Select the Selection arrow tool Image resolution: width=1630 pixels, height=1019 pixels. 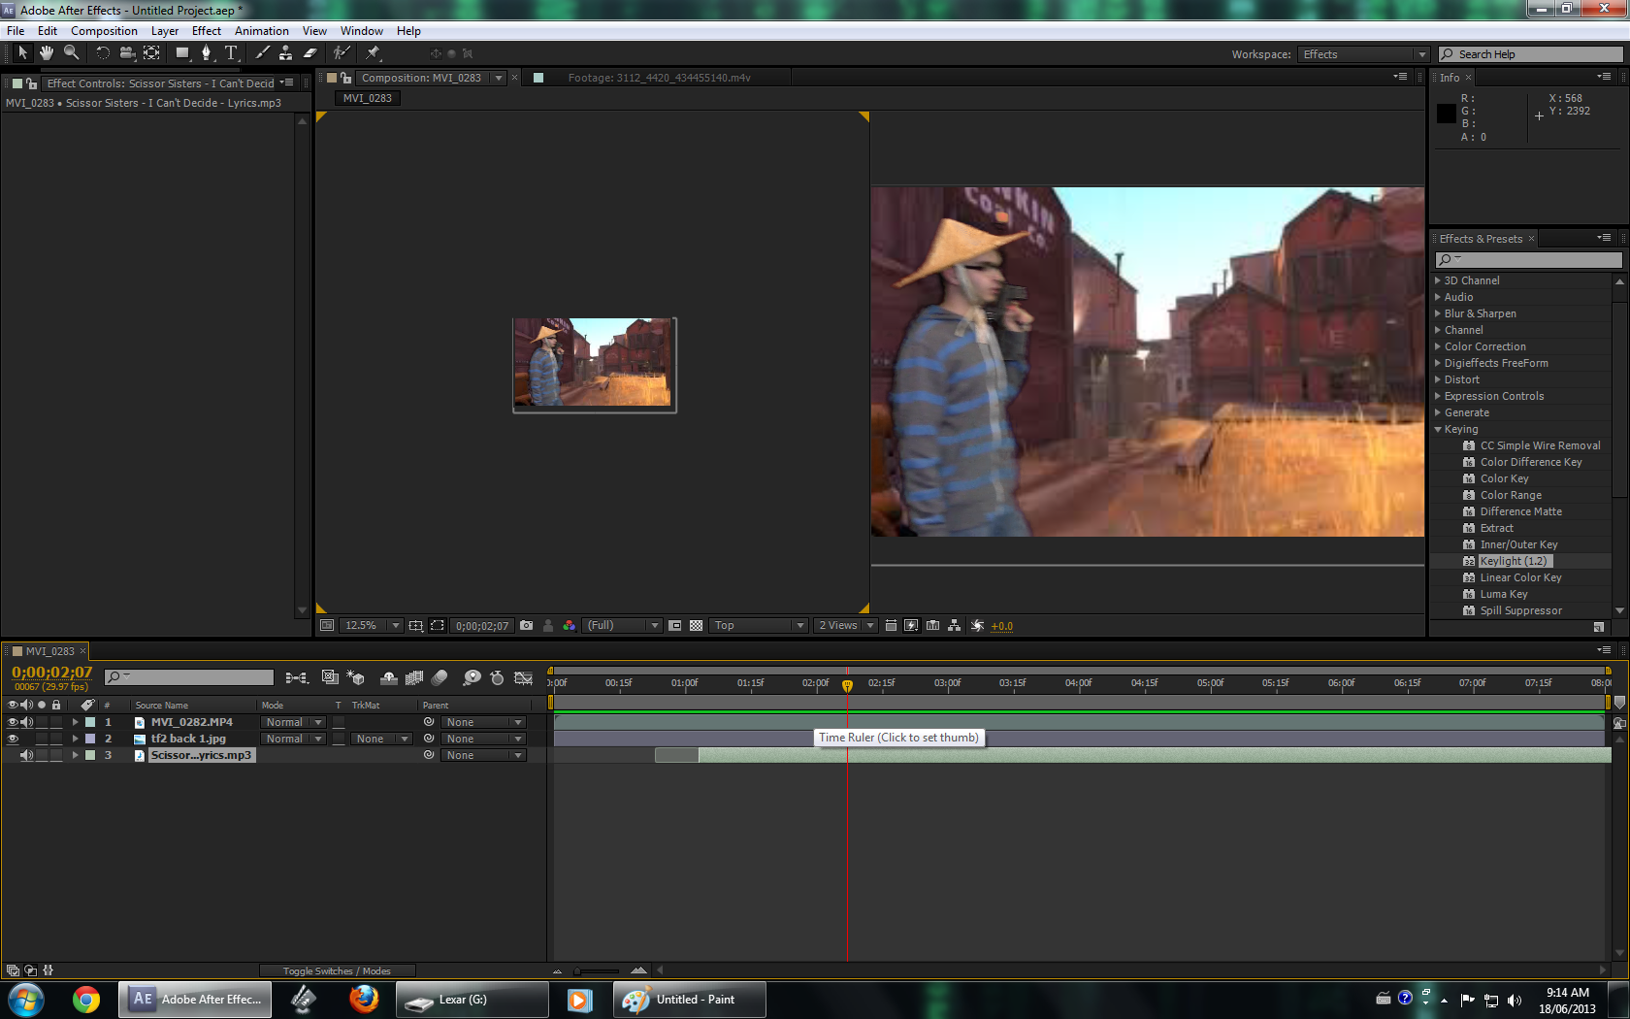pyautogui.click(x=22, y=53)
